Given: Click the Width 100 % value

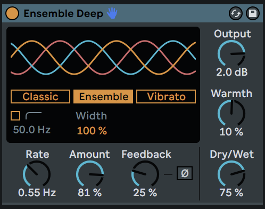Looking at the screenshot, I should click(x=92, y=131).
